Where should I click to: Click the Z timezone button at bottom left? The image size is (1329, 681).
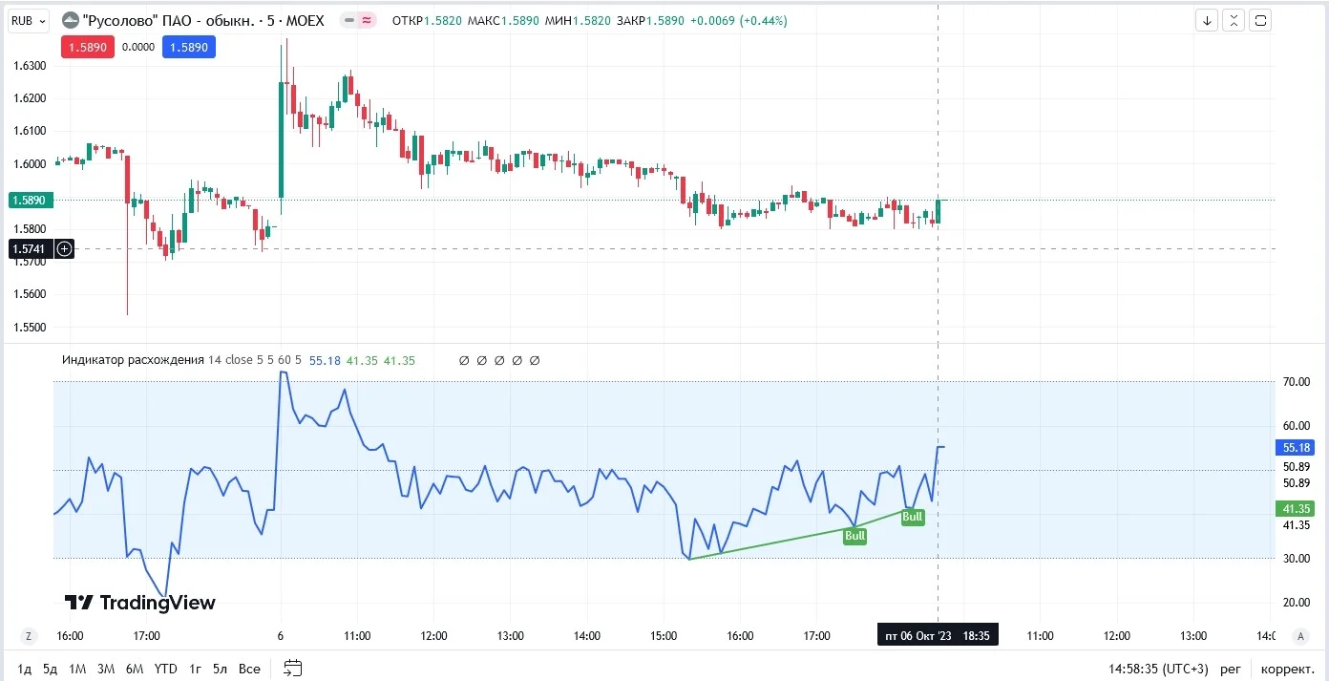pyautogui.click(x=29, y=636)
